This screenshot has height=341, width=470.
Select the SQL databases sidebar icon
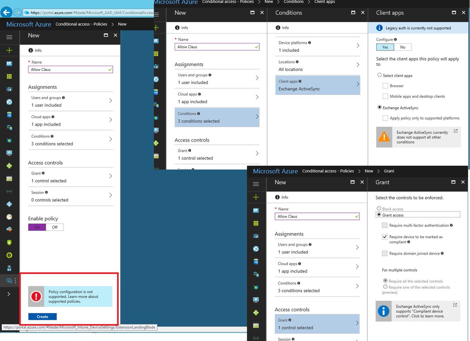coord(10,115)
